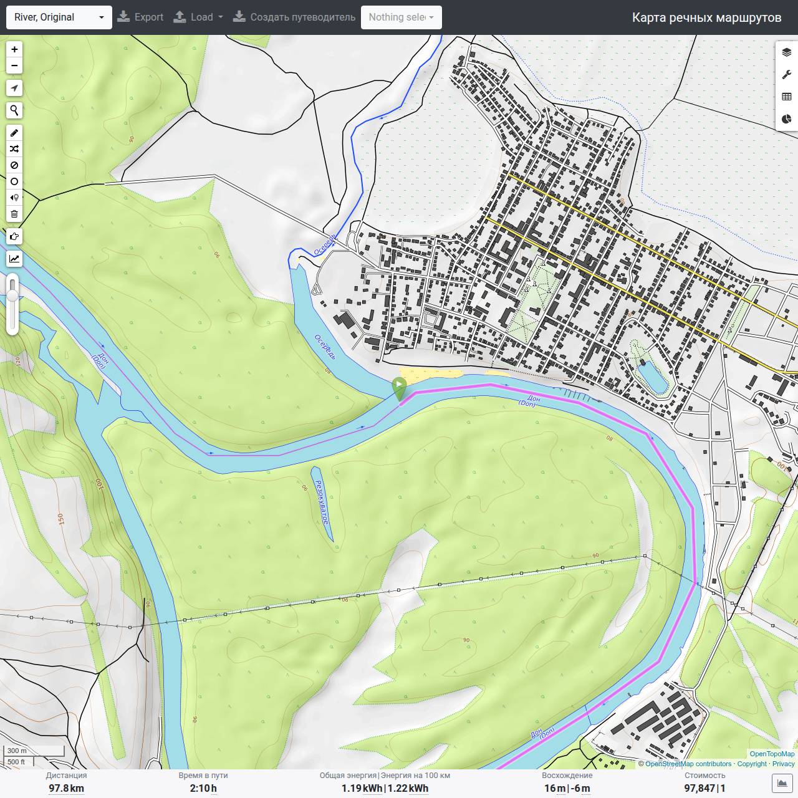Open the data table sidebar tab

786,97
